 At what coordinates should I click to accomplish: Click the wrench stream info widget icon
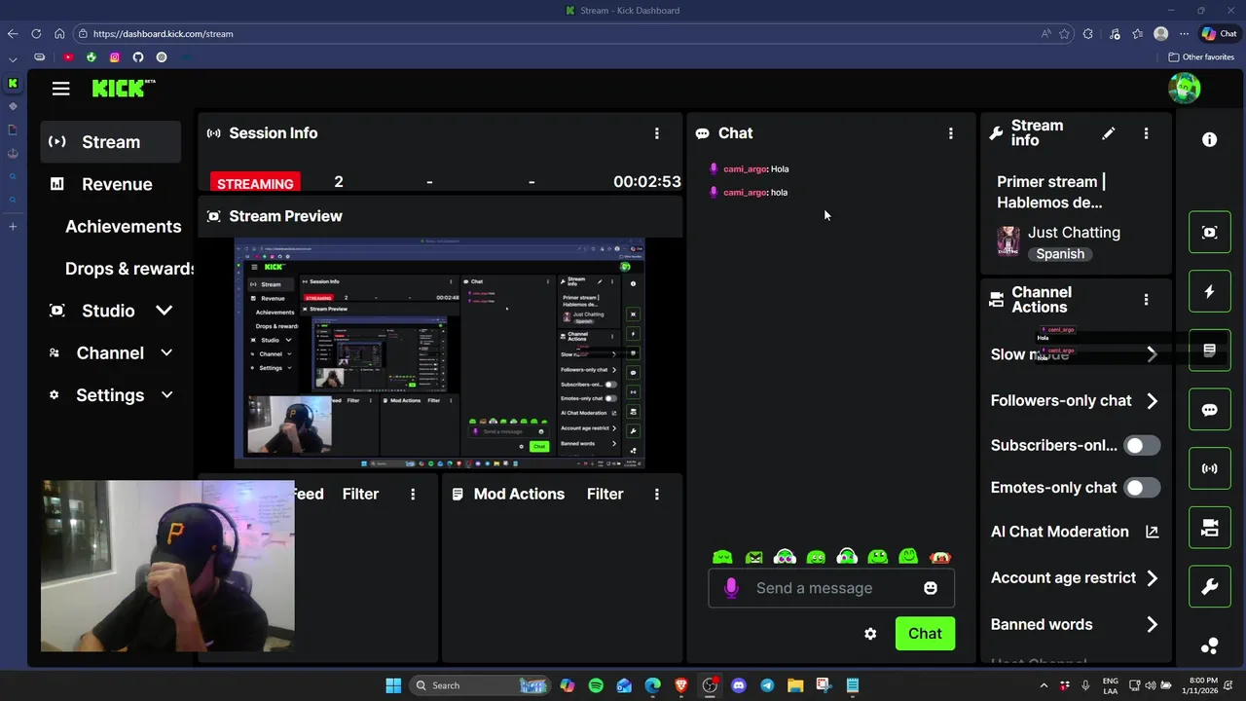point(1209,587)
